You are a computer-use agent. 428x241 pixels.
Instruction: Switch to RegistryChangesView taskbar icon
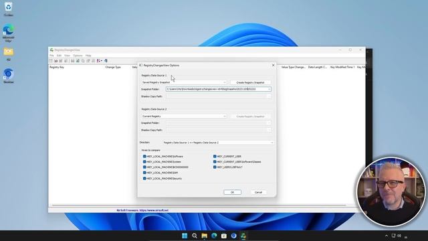pyautogui.click(x=243, y=236)
